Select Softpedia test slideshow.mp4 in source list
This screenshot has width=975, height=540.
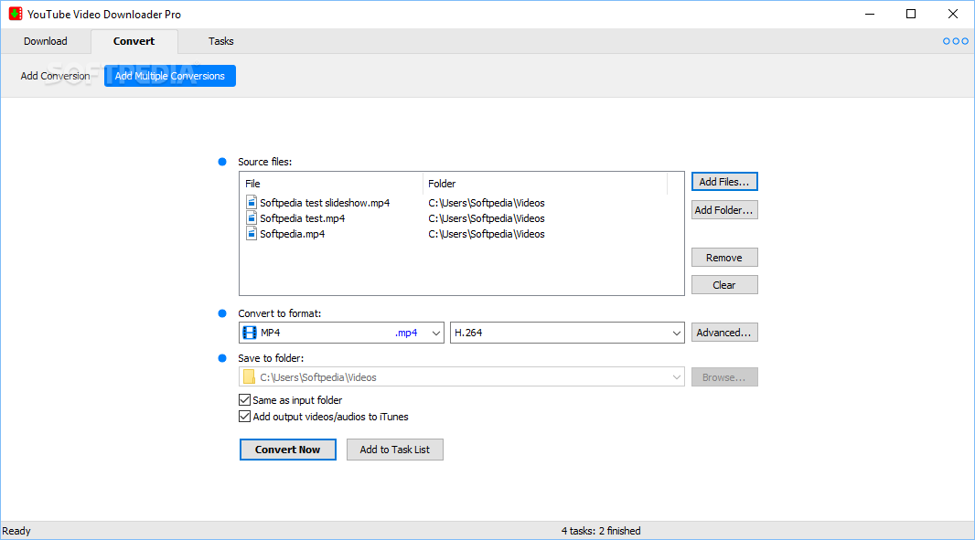325,203
